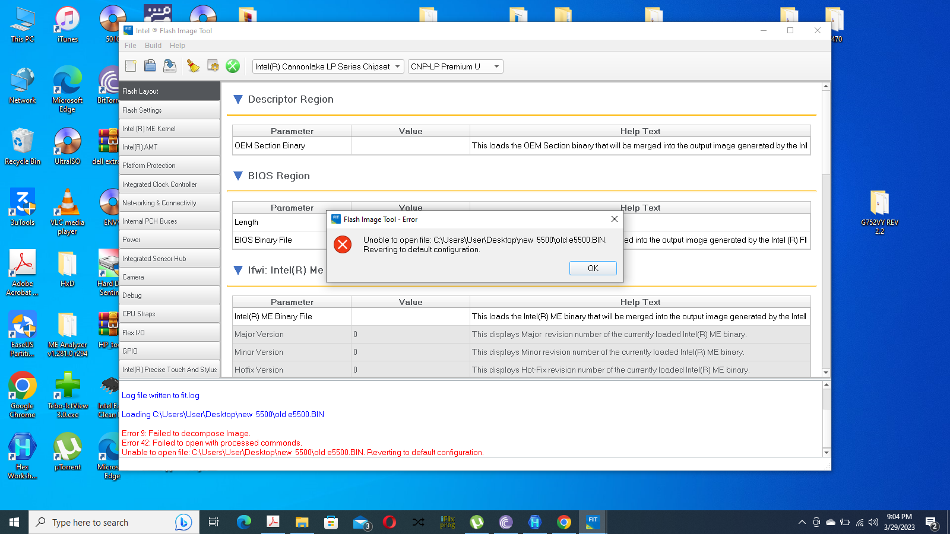The image size is (950, 534).
Task: Select the CPU Straps sidebar tab
Action: pyautogui.click(x=169, y=314)
